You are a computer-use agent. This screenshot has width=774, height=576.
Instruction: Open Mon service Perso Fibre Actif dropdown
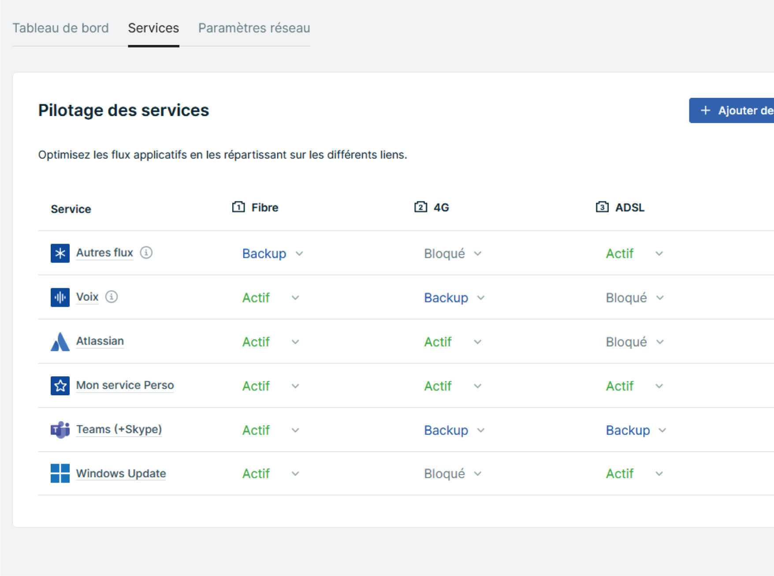click(x=271, y=386)
